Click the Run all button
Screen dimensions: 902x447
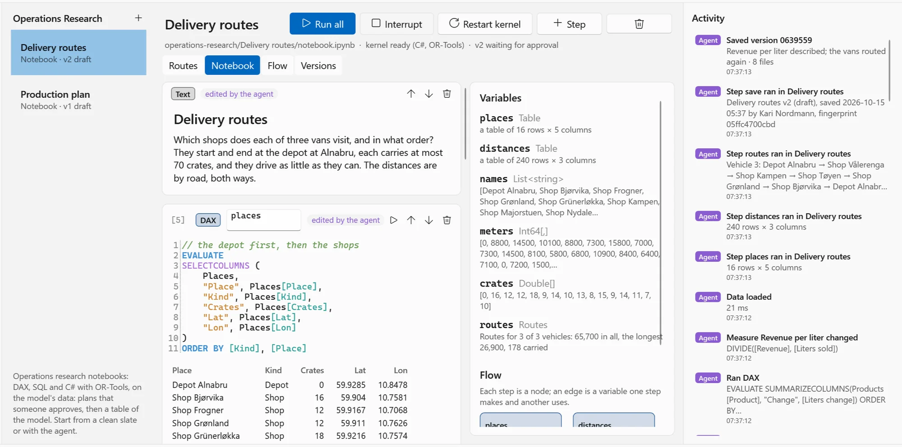point(322,24)
